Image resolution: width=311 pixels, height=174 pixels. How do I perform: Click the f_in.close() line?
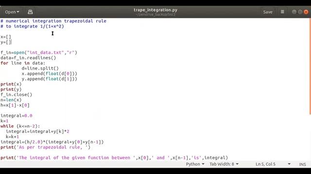click(16, 95)
